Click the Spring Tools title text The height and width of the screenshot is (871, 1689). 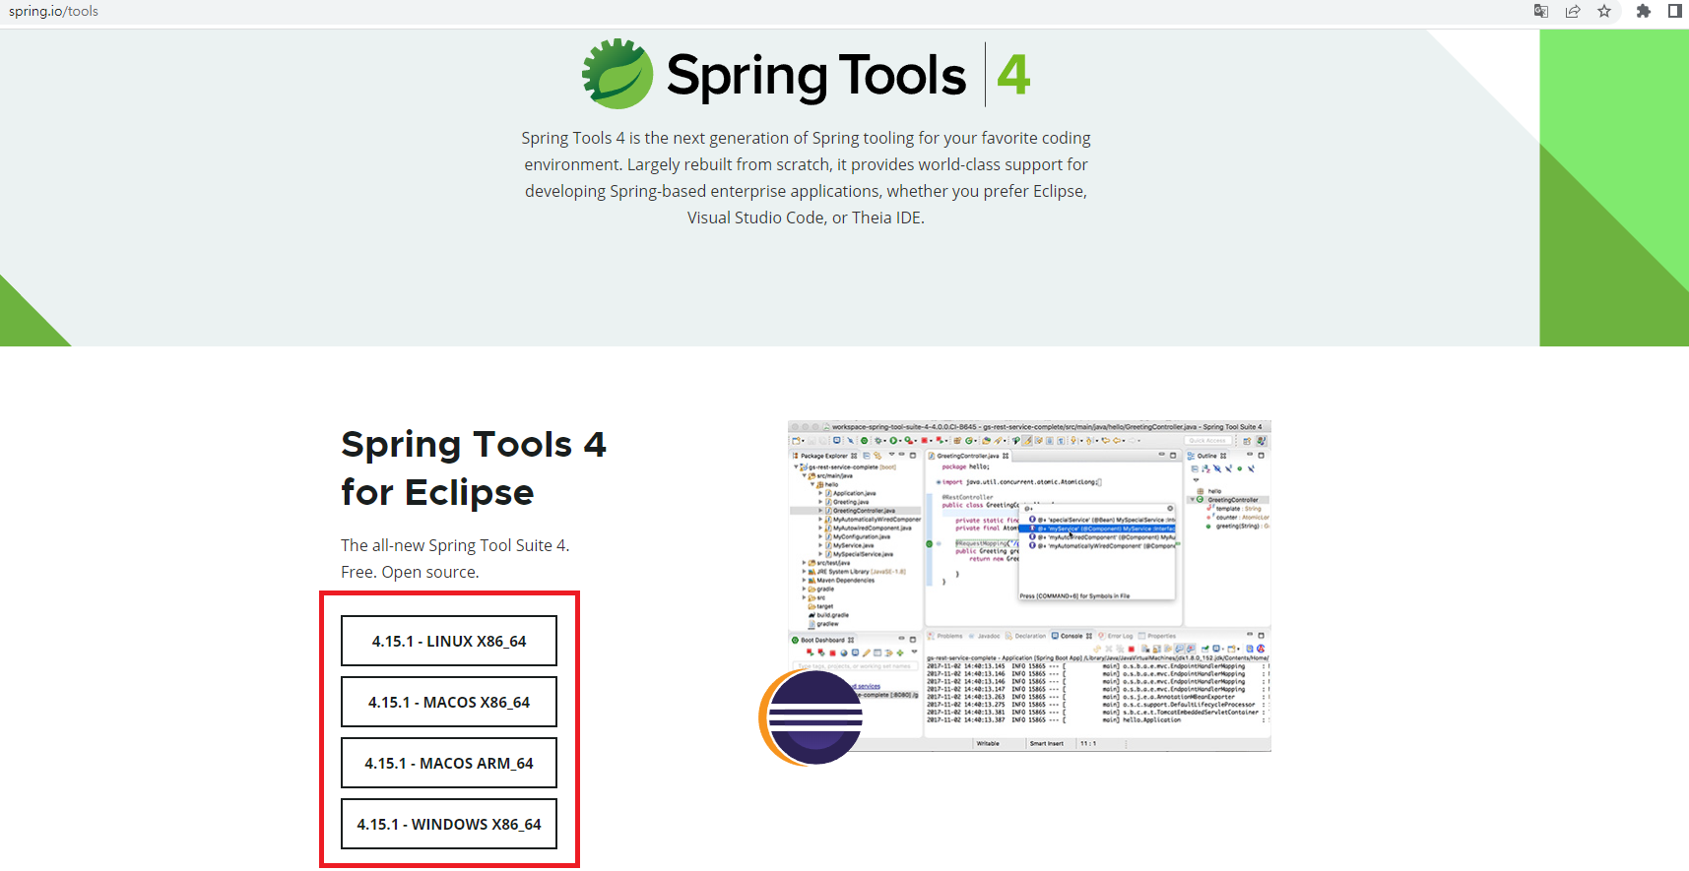(816, 76)
